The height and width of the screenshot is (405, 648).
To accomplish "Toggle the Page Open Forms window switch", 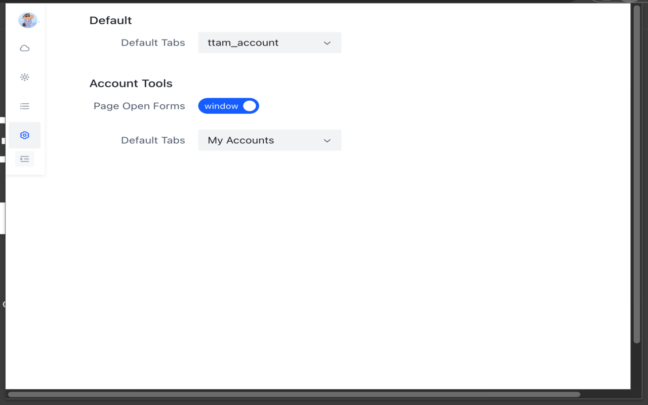I will pos(228,106).
